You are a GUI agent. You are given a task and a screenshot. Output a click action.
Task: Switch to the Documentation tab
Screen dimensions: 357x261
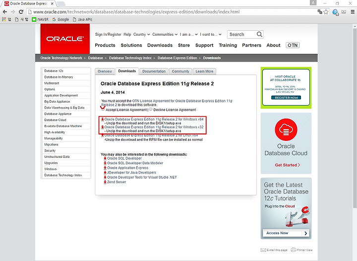pos(154,71)
